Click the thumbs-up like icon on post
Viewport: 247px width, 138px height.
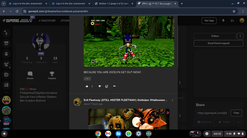tap(87, 86)
